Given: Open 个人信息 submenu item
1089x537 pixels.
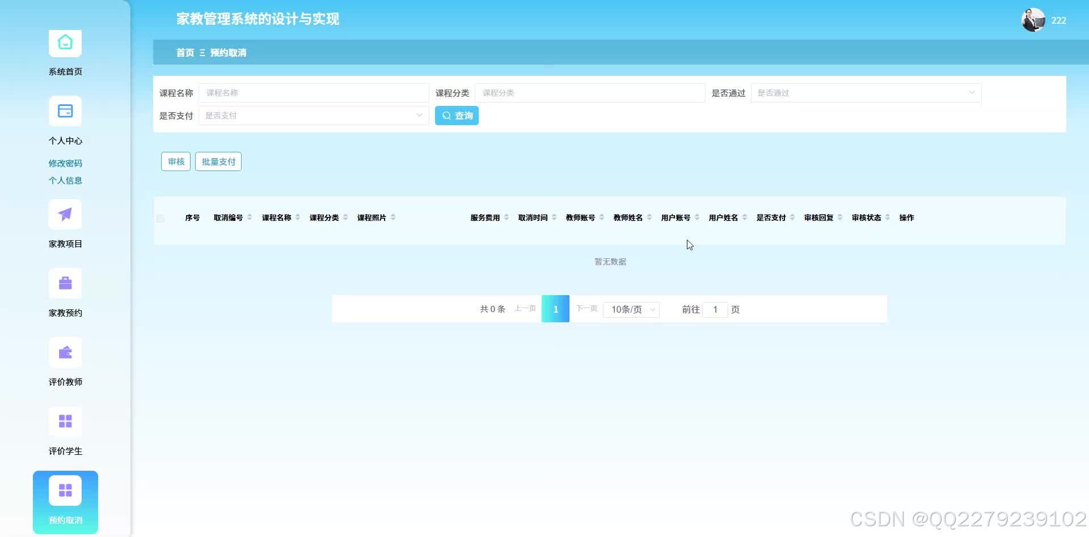Looking at the screenshot, I should (65, 180).
